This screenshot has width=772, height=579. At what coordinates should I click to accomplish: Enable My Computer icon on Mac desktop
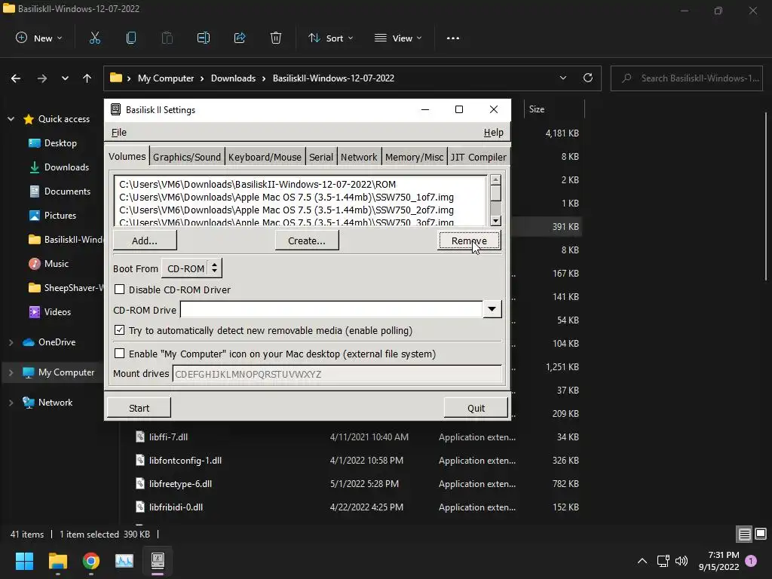[120, 354]
